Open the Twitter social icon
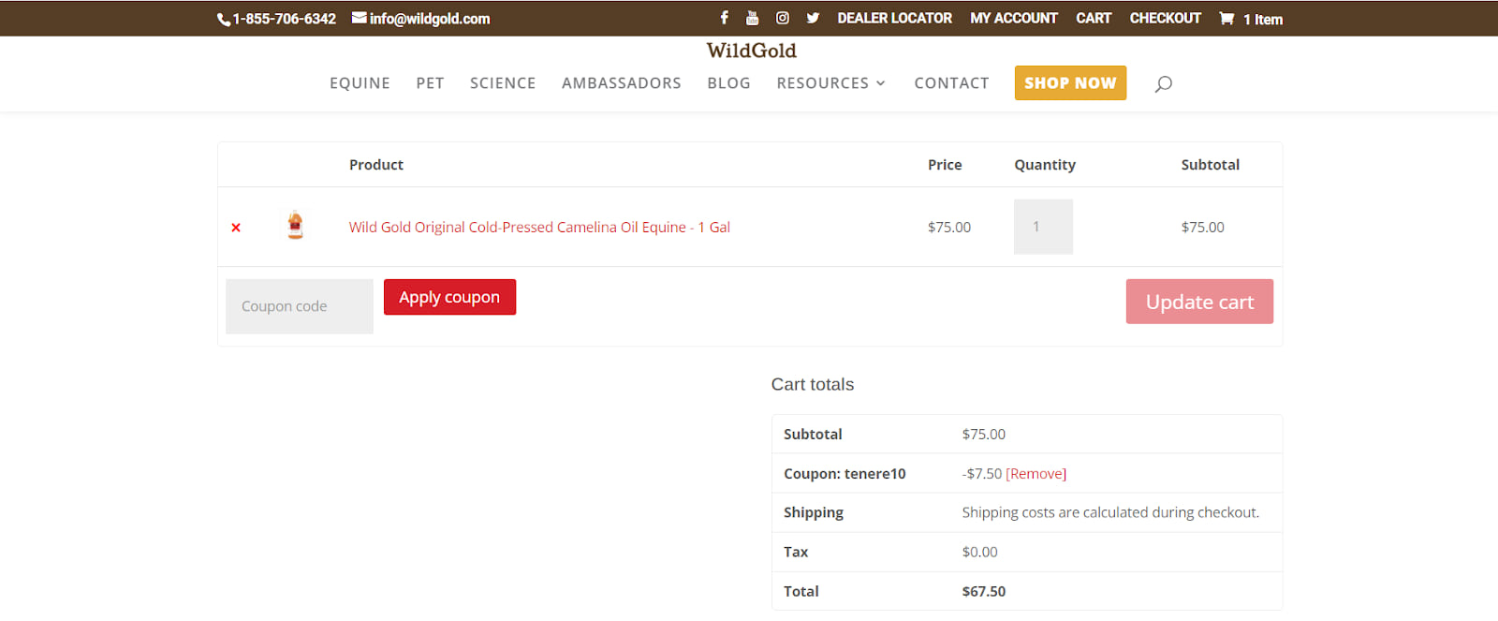The width and height of the screenshot is (1498, 621). (x=813, y=18)
